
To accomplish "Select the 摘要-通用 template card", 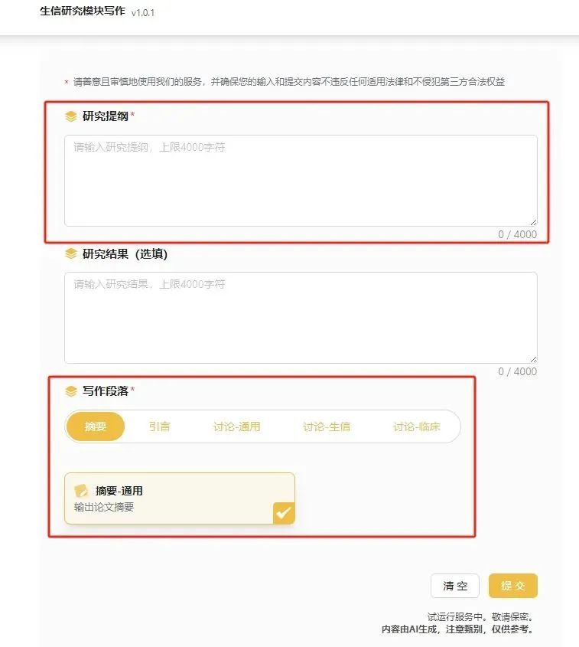I will point(180,498).
